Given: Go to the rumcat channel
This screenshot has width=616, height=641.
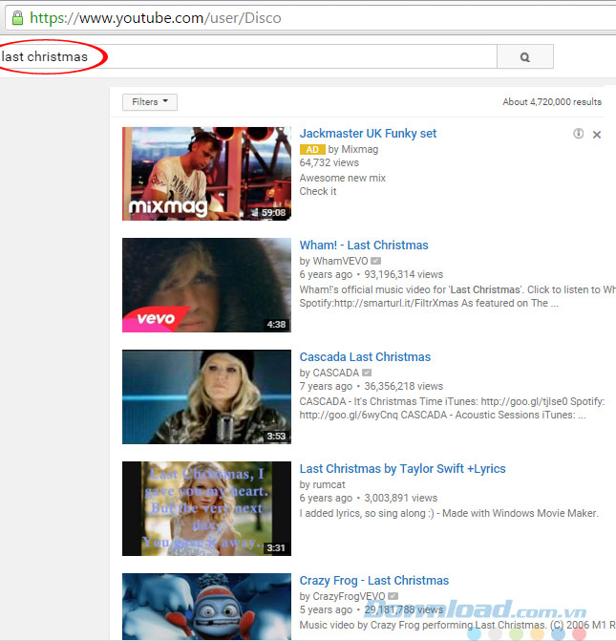Looking at the screenshot, I should coord(330,484).
